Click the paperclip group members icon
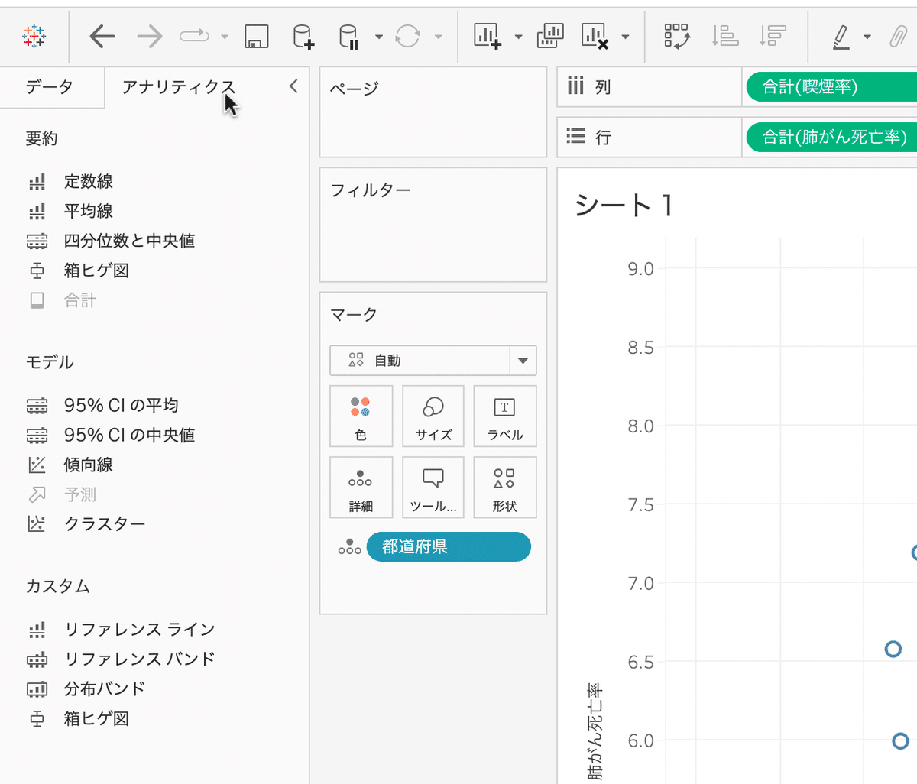Screen dimensions: 917x784 coord(899,36)
